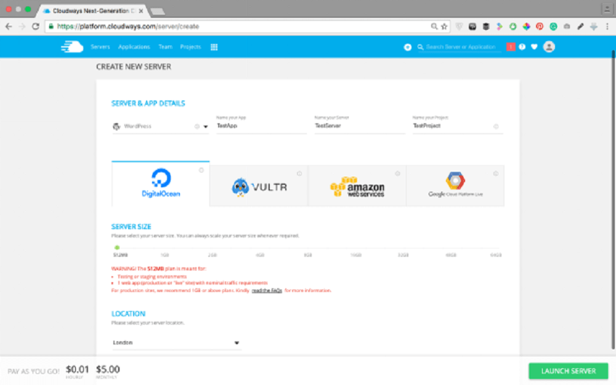Open the London location dropdown
This screenshot has width=616, height=385.
point(176,342)
